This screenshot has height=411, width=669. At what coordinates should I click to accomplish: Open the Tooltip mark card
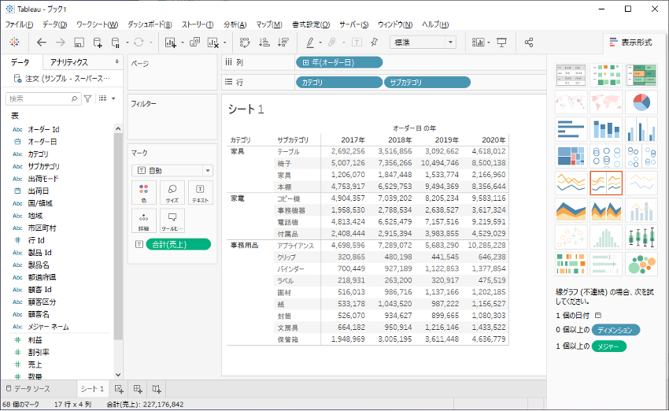pyautogui.click(x=172, y=220)
